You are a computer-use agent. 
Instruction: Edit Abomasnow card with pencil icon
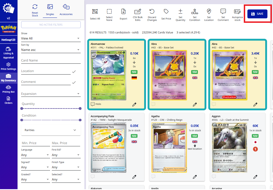coord(134,104)
